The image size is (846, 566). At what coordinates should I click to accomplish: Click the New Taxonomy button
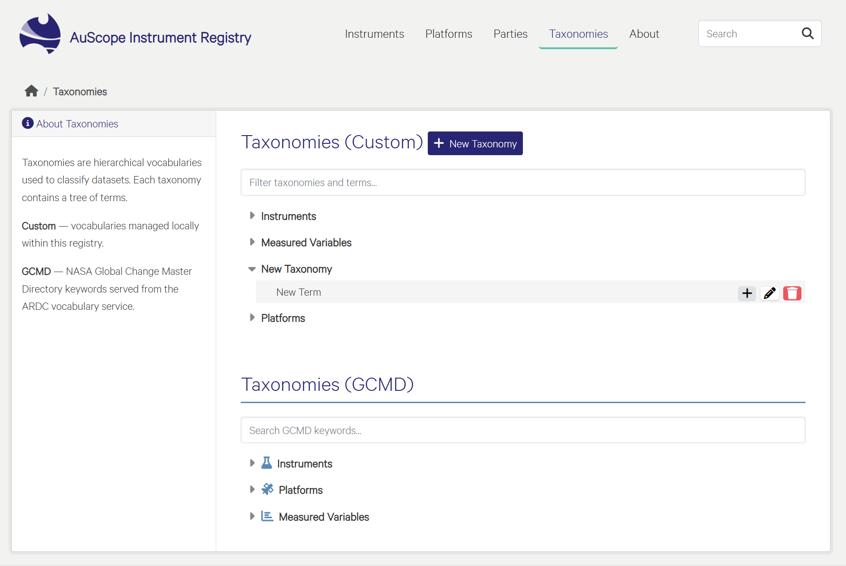coord(475,143)
